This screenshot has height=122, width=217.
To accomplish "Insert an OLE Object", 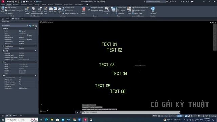I will click(x=120, y=11).
